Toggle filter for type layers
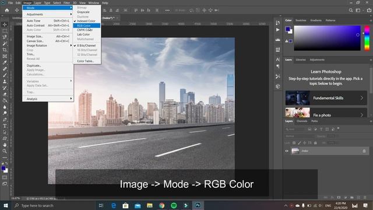This screenshot has height=210, width=373. tap(321, 129)
